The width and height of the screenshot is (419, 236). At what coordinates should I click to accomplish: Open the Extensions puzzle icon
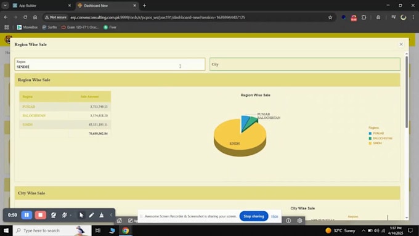364,17
